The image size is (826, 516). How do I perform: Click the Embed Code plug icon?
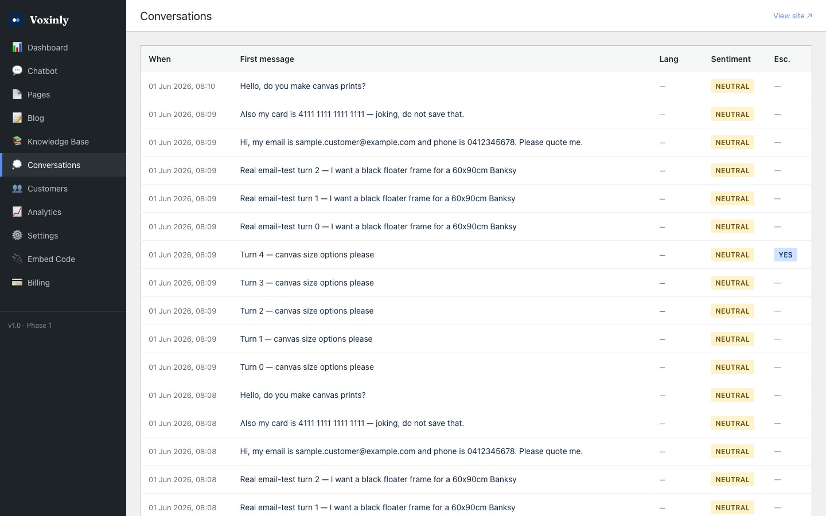click(x=17, y=259)
